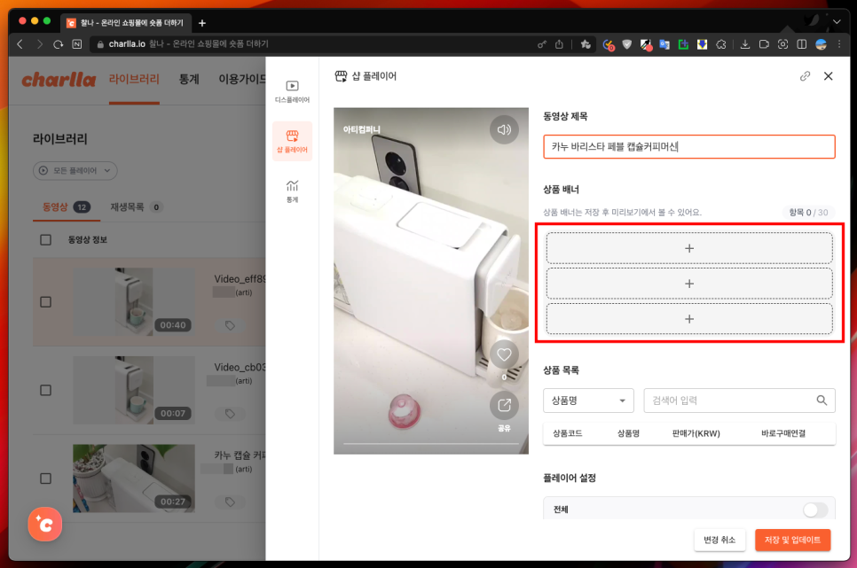857x568 pixels.
Task: Check the 동영상 정보 select-all checkbox
Action: (46, 240)
